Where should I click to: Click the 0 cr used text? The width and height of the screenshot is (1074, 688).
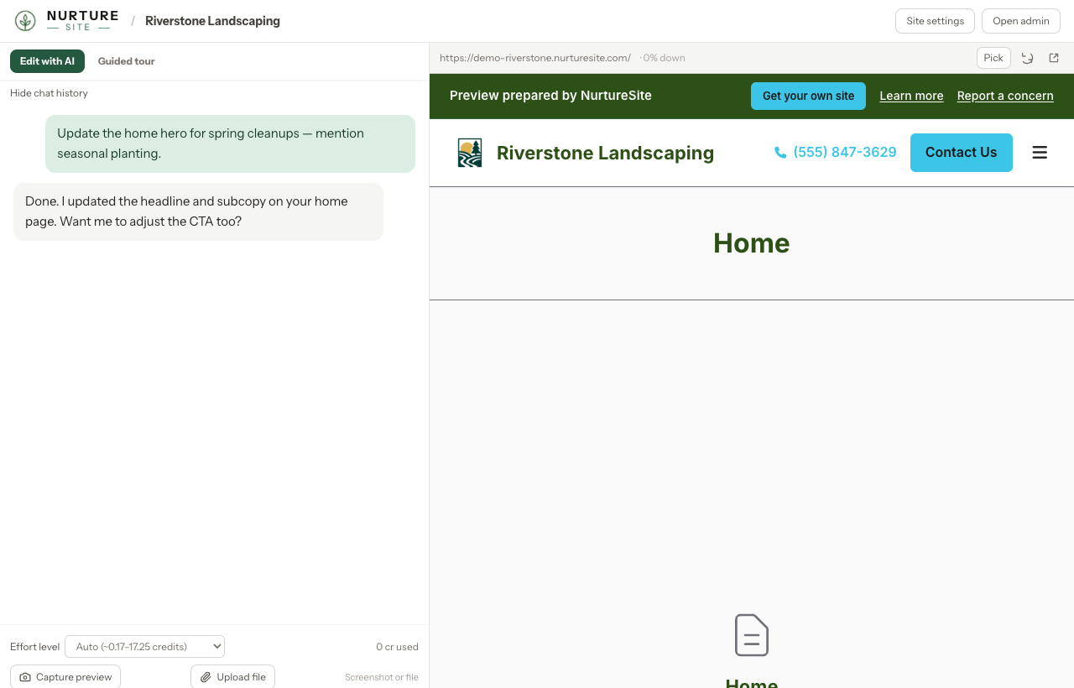click(x=397, y=647)
